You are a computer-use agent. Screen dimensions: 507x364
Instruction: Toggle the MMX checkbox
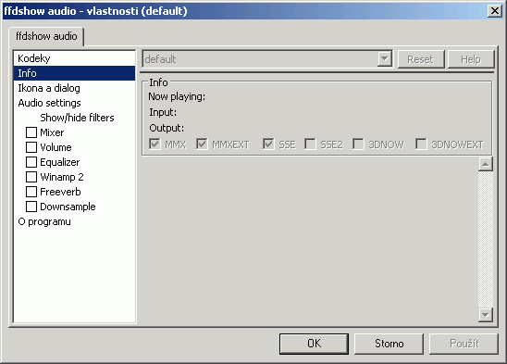coord(155,144)
